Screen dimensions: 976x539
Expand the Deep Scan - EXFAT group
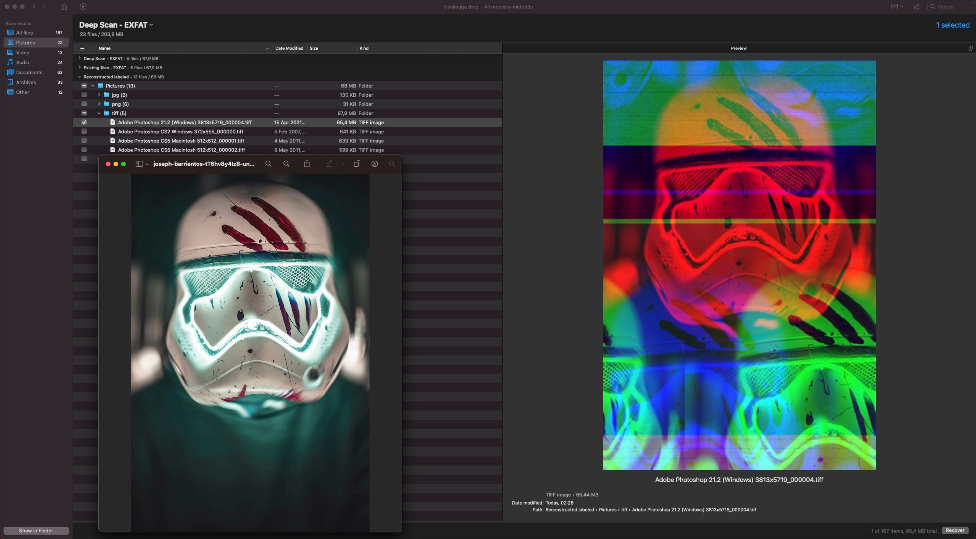tap(80, 58)
